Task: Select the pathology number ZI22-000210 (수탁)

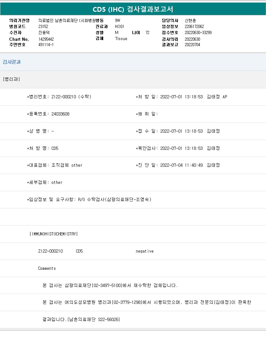Action: [71, 97]
